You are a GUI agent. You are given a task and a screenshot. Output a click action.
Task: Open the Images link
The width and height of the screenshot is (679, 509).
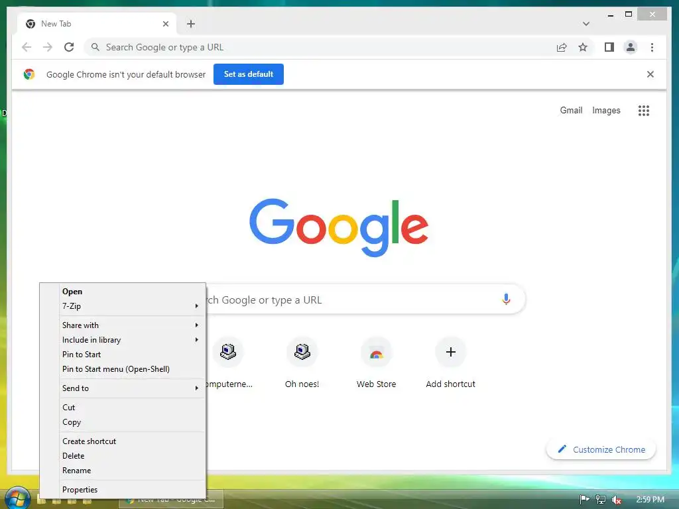(x=606, y=111)
